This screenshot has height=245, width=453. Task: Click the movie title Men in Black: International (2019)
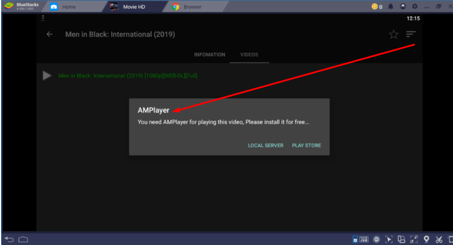coord(120,35)
